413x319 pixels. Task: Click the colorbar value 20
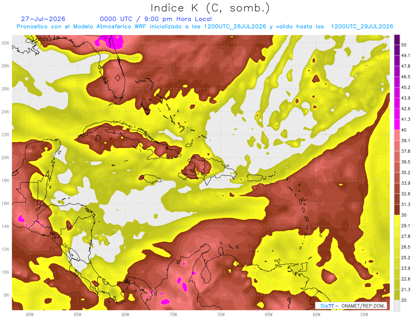click(404, 300)
